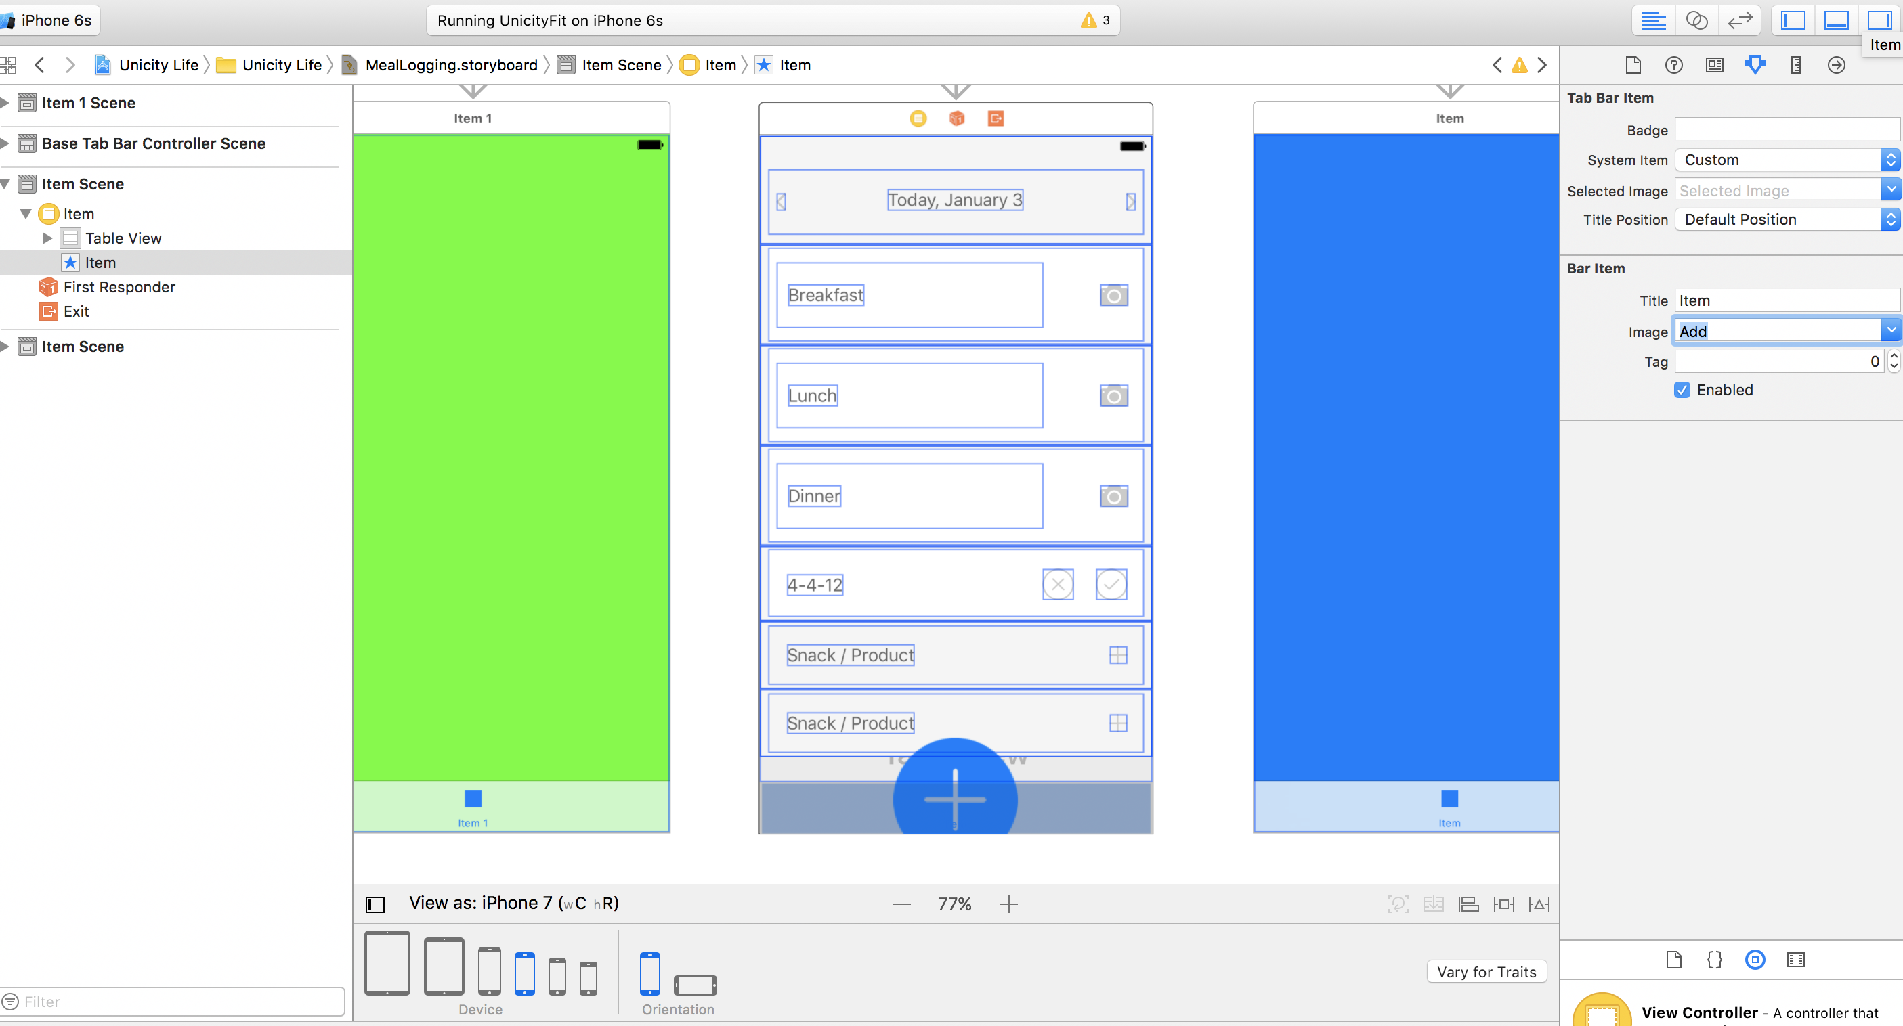The height and width of the screenshot is (1026, 1903).
Task: Select the iPad Pro 12.9 device icon
Action: (387, 962)
